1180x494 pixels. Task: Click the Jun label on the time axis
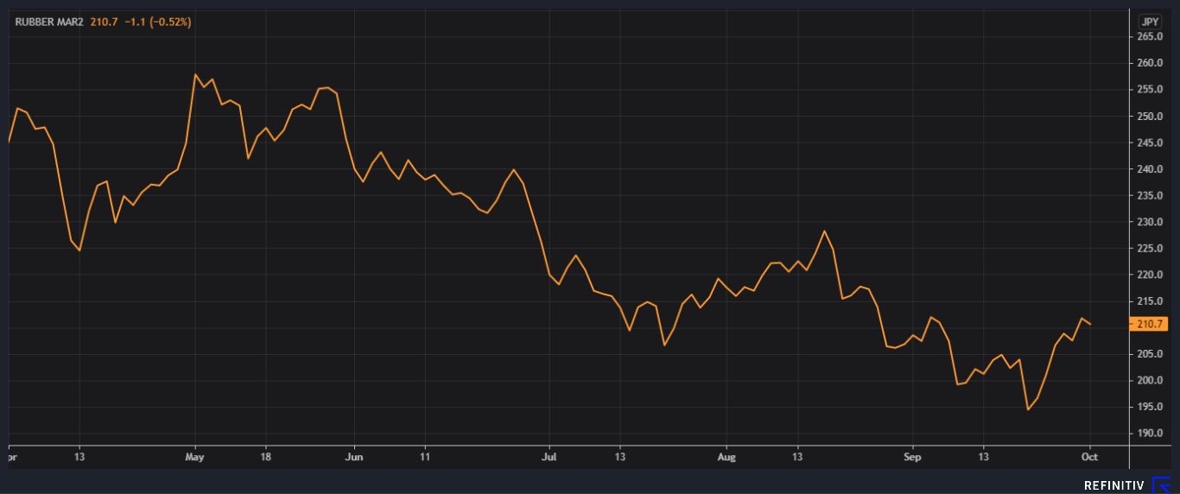(x=354, y=457)
